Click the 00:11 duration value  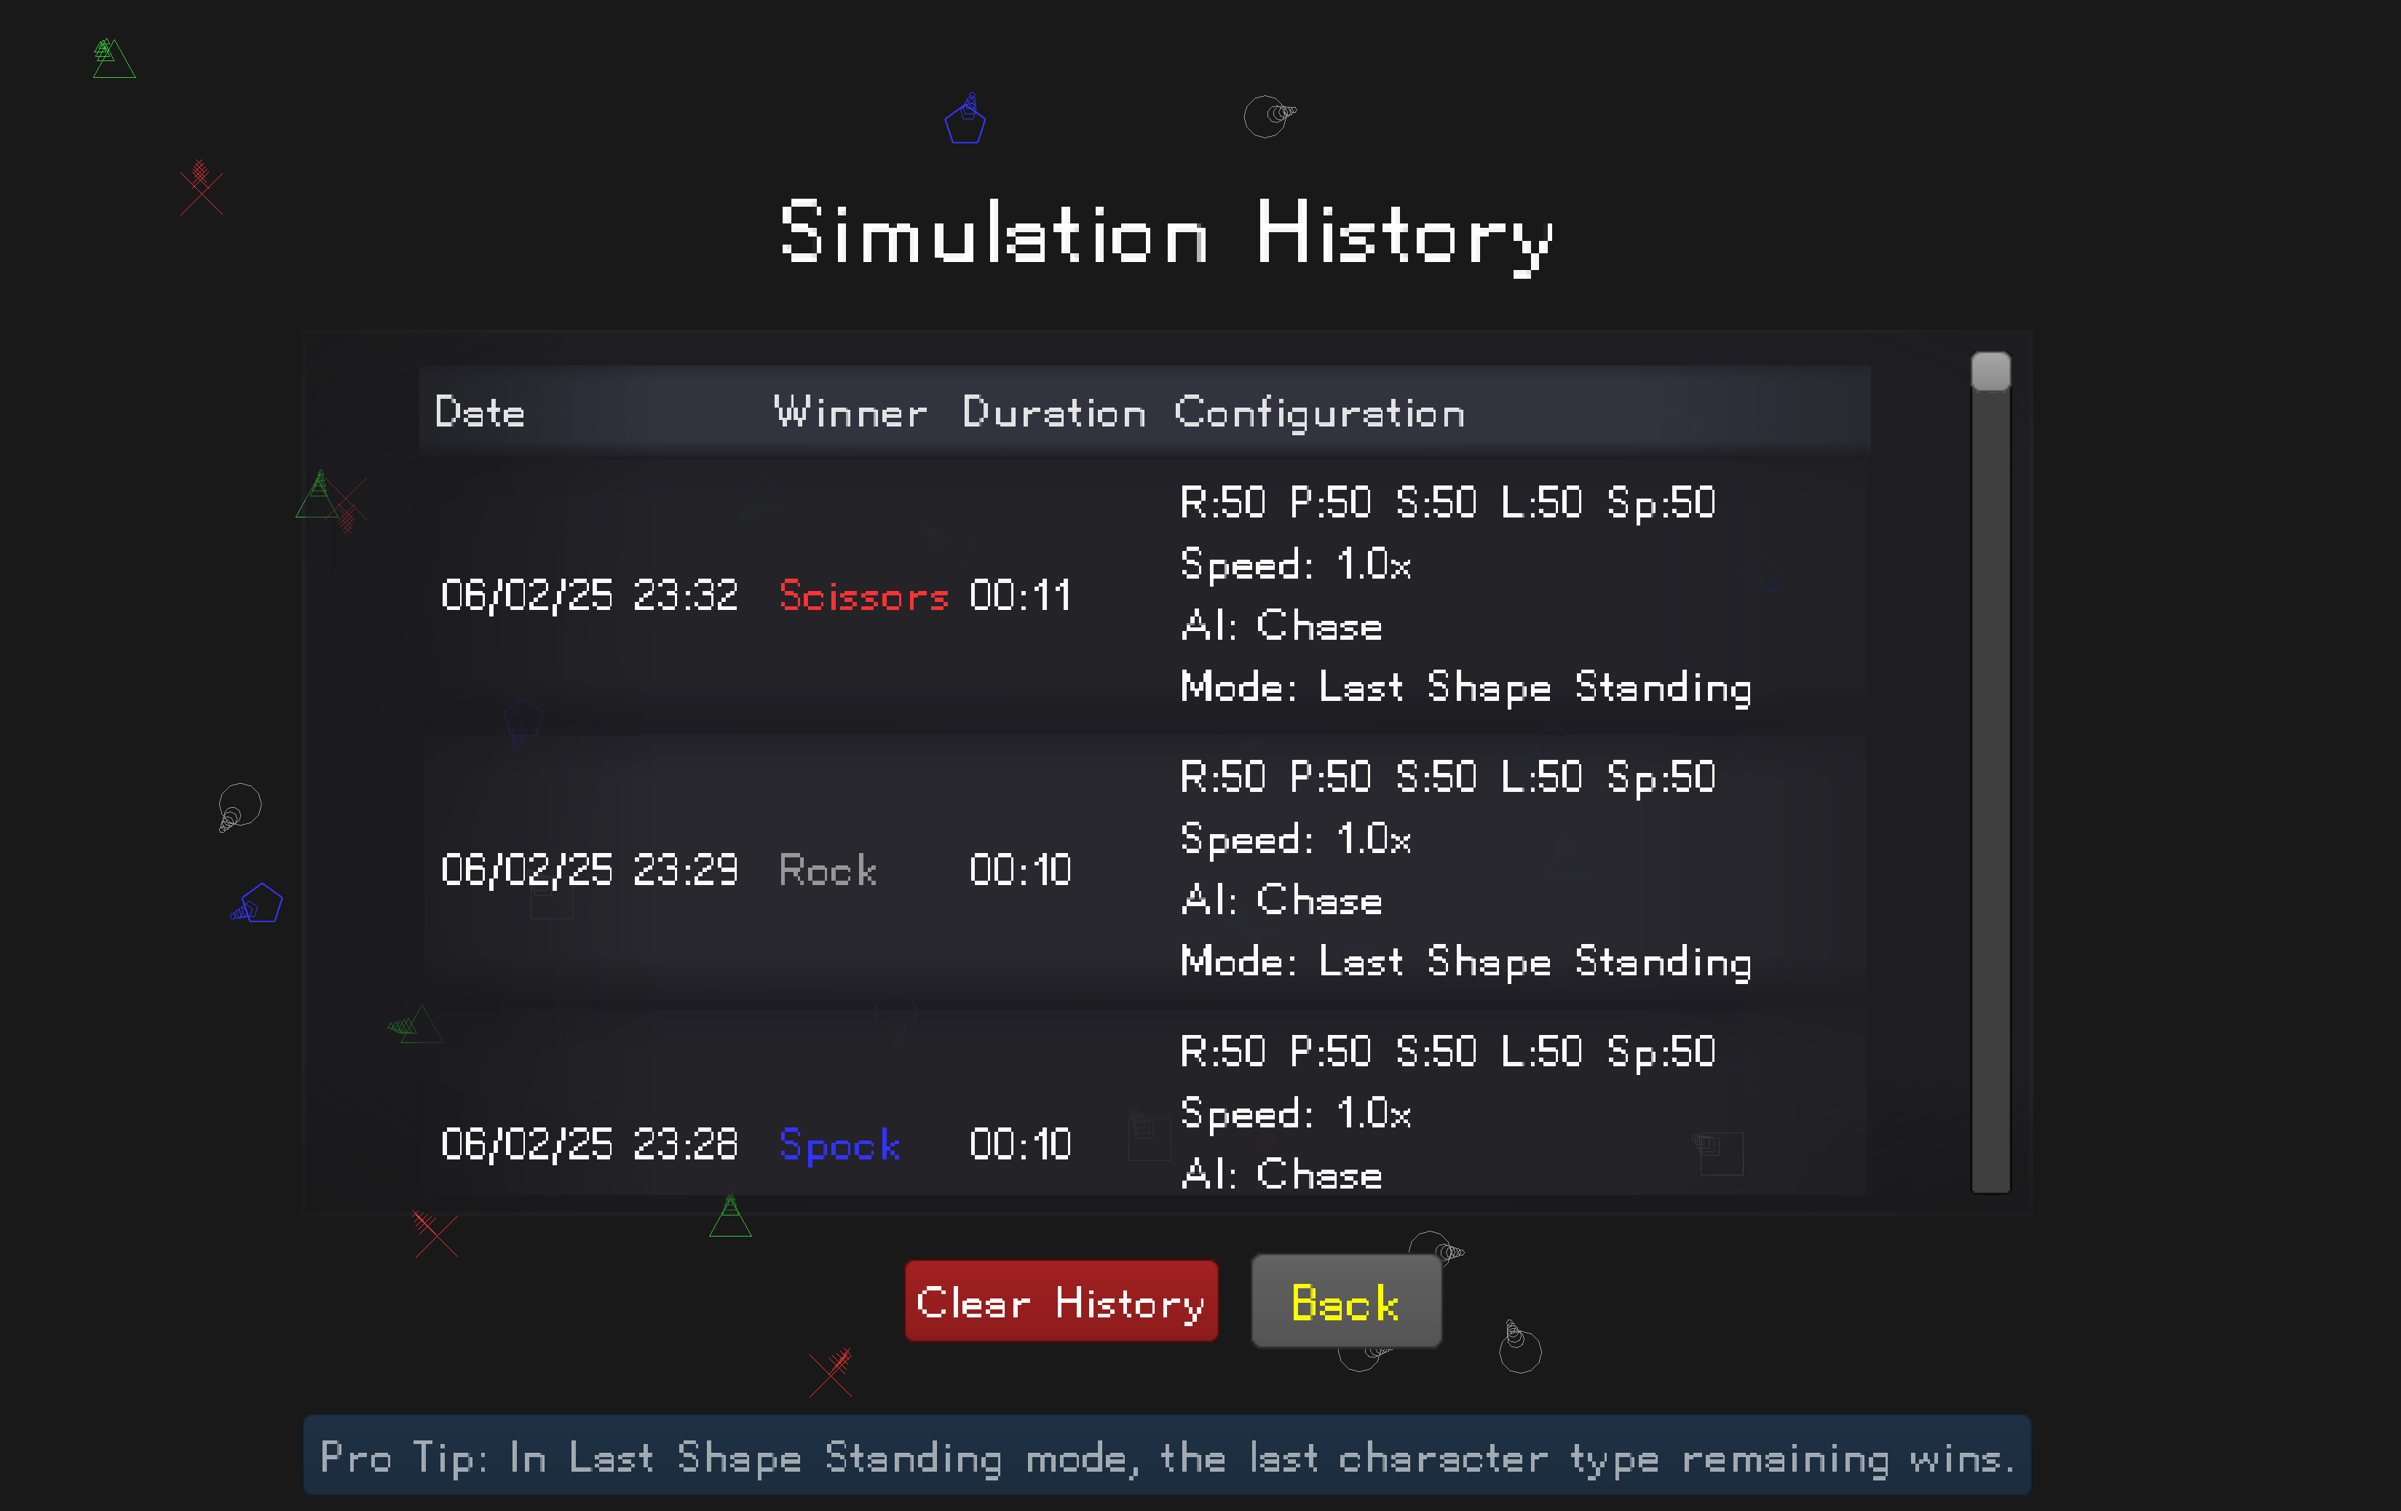point(1020,595)
